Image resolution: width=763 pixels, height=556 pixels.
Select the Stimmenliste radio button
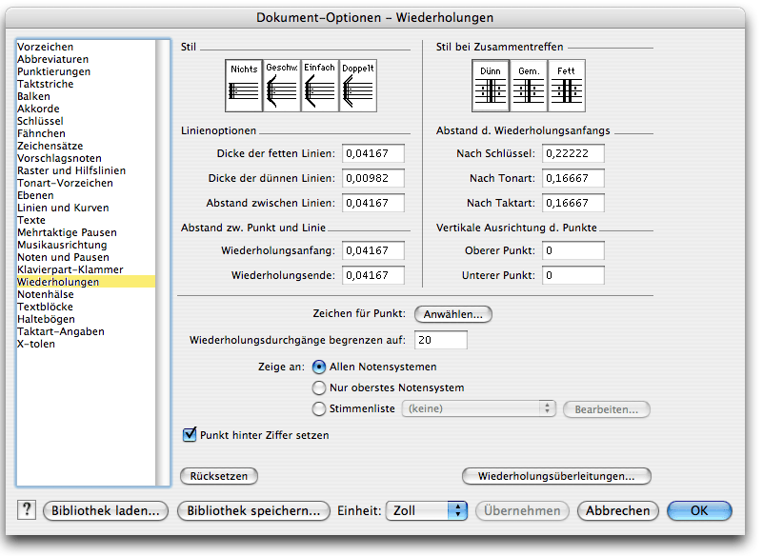[x=319, y=408]
